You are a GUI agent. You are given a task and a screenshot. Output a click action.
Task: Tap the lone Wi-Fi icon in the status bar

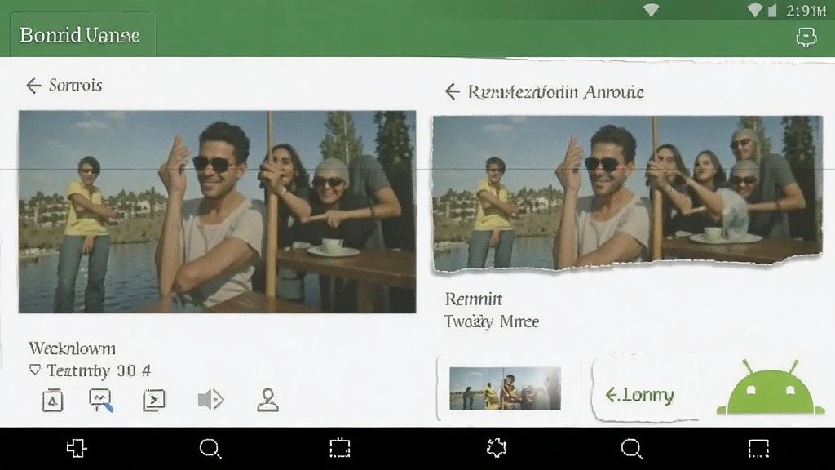pos(651,10)
